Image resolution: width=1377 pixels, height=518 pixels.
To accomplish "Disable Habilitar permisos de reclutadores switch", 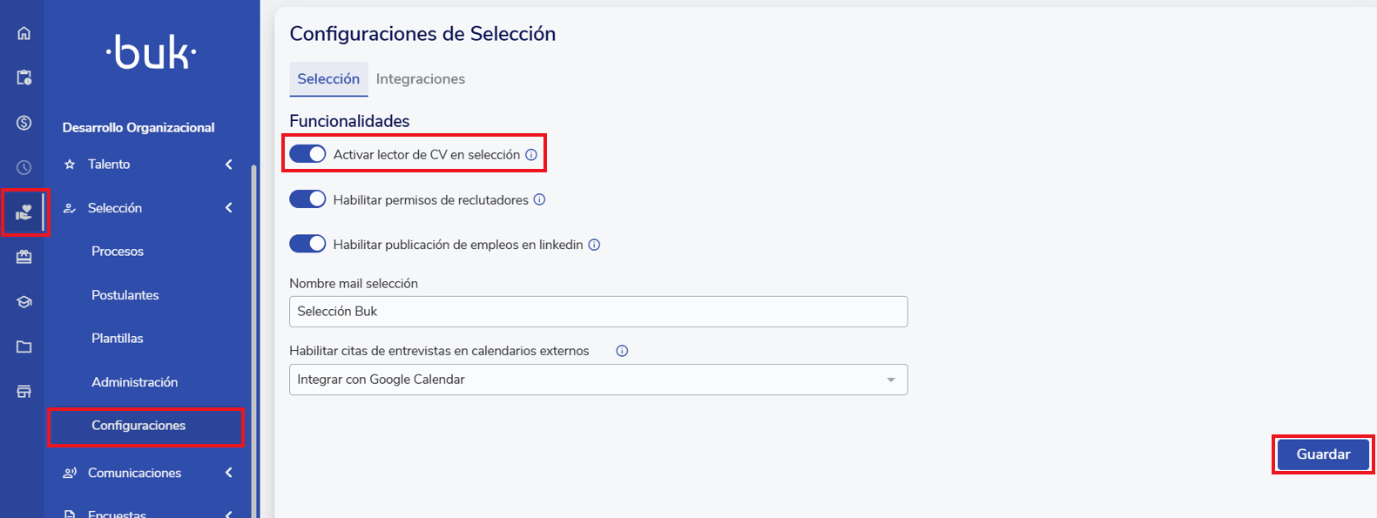I will coord(307,199).
